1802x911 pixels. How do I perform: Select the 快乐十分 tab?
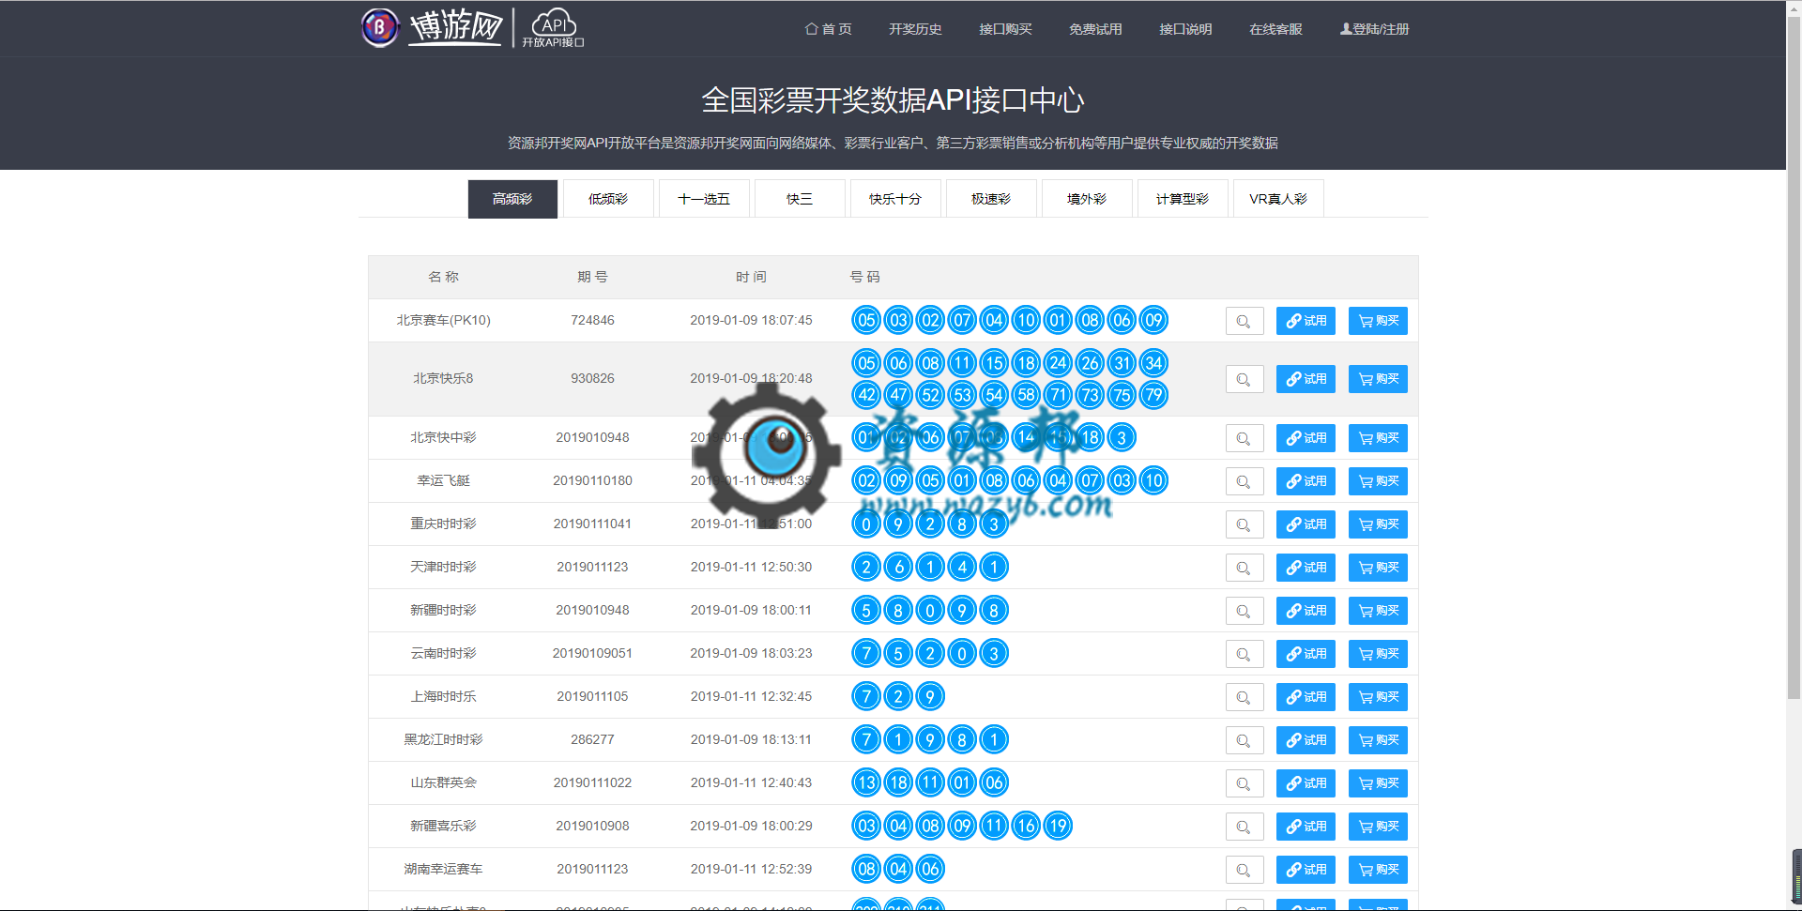(895, 199)
